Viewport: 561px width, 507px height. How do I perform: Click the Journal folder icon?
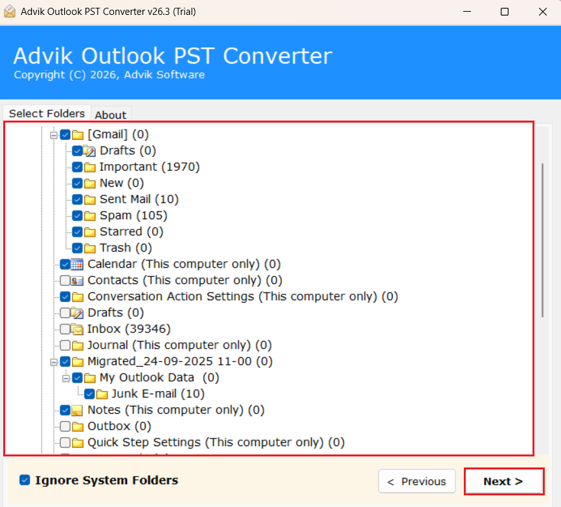[x=78, y=346]
